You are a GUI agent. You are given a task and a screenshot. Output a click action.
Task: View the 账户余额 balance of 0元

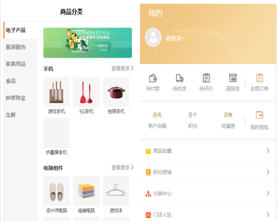pos(157,120)
